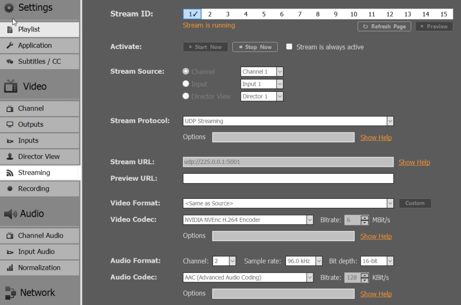The width and height of the screenshot is (461, 305).
Task: Open the Stream Protocol dropdown
Action: point(390,121)
